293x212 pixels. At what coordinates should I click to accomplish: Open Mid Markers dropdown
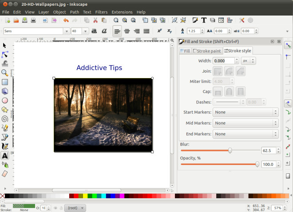(x=245, y=123)
